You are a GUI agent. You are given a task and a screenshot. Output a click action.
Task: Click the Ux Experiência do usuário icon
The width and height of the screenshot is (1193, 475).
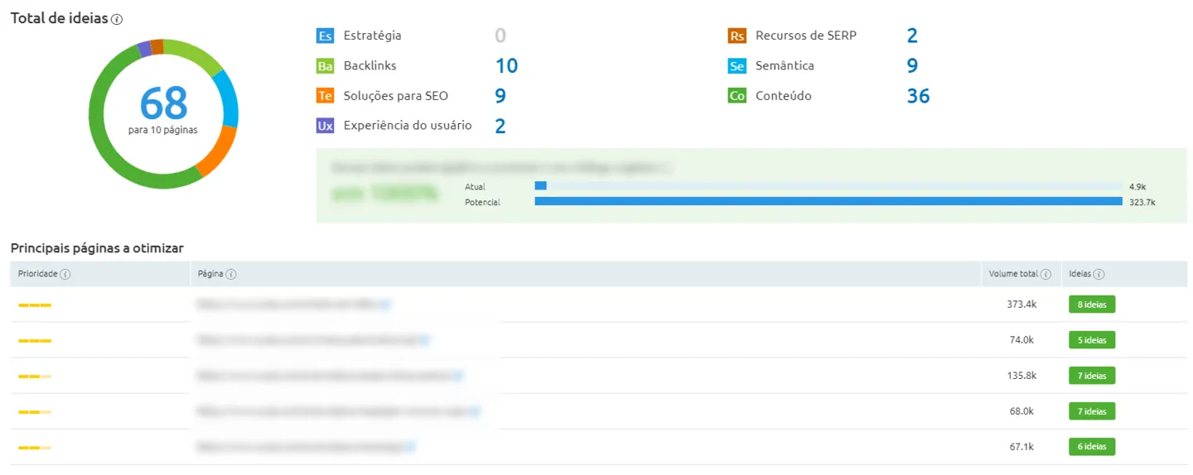click(x=325, y=126)
